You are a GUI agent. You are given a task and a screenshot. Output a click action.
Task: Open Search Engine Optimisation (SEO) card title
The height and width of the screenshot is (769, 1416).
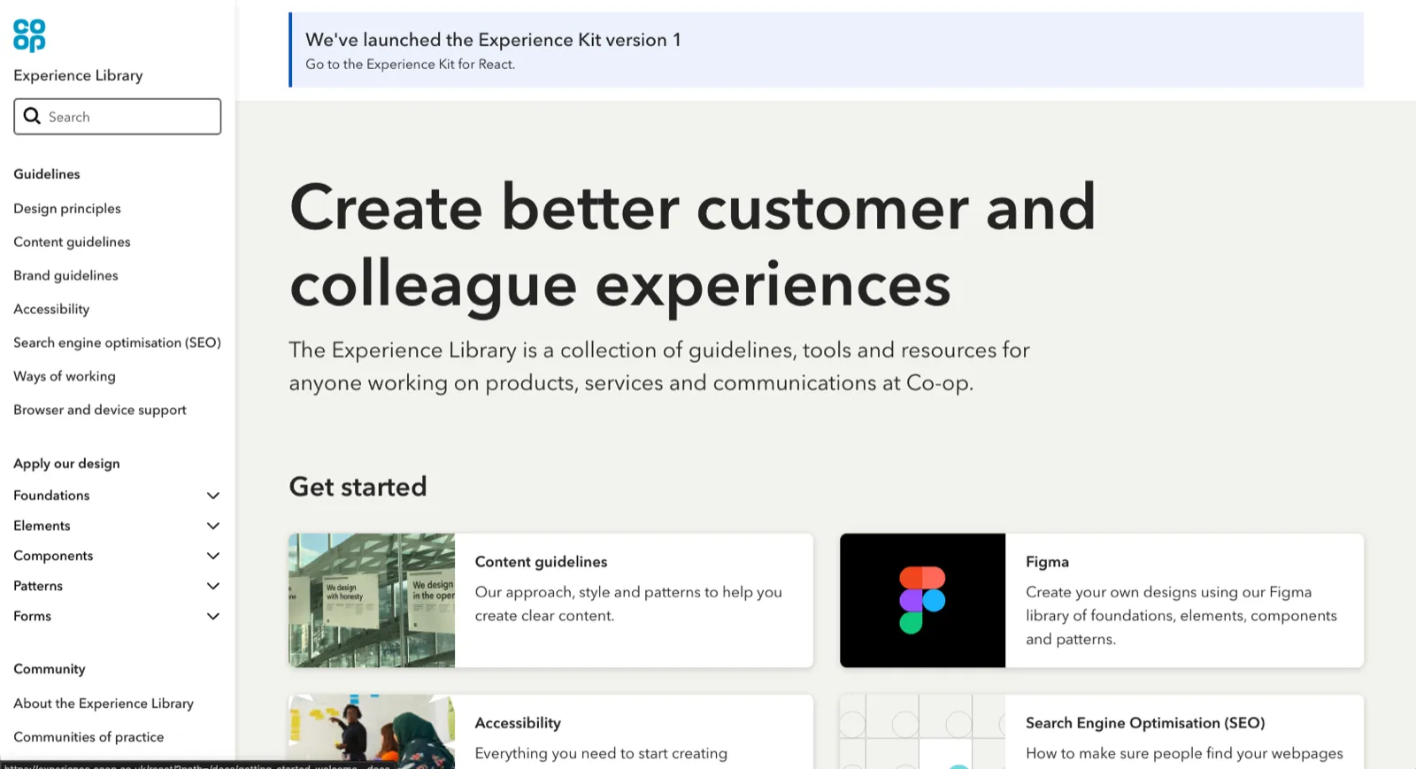(1145, 723)
